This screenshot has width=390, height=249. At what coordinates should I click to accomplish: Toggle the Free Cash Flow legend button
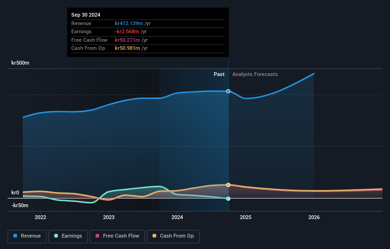(117, 236)
